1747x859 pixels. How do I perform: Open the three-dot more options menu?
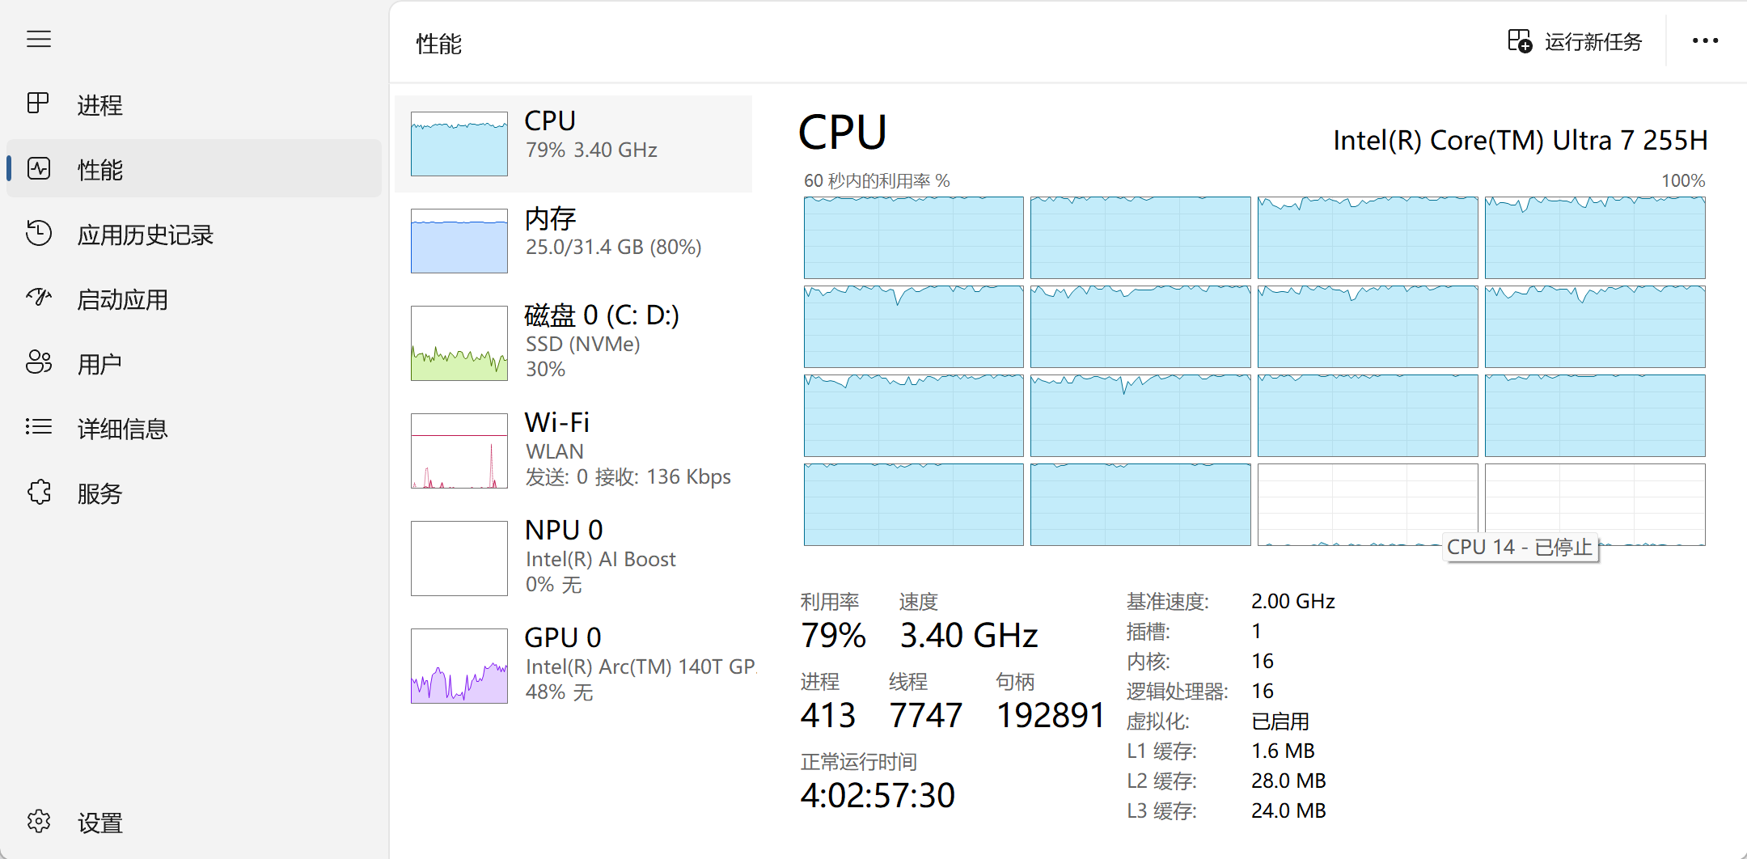[1705, 40]
